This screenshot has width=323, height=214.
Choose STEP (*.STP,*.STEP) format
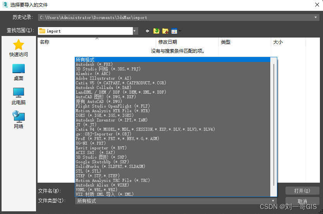[173, 176]
